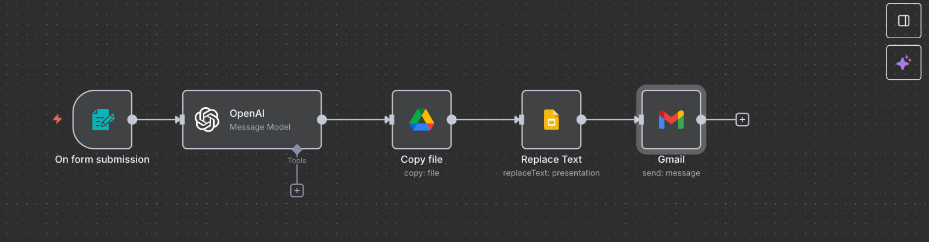This screenshot has width=929, height=242.
Task: Click the Copy file output connector
Action: click(451, 120)
